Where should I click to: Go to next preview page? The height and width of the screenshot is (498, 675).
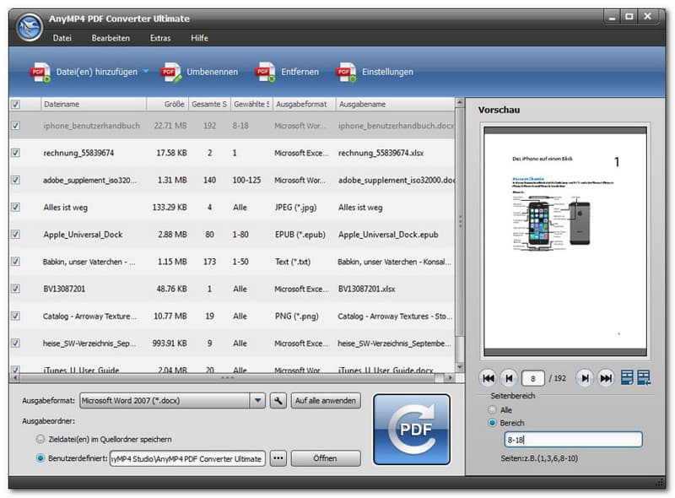585,378
